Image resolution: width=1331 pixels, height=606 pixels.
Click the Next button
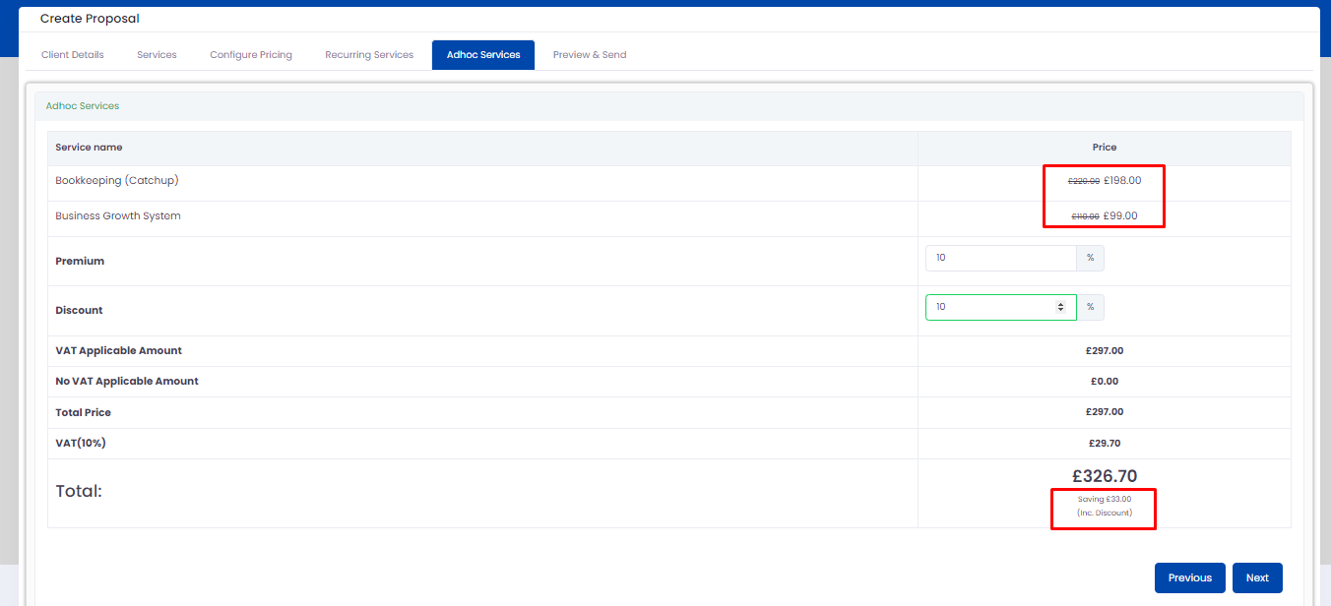pyautogui.click(x=1257, y=577)
